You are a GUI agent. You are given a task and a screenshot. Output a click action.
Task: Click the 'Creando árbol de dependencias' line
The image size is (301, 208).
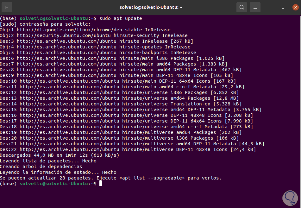click(x=41, y=167)
